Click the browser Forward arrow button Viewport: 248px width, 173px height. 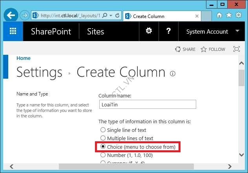tap(24, 16)
